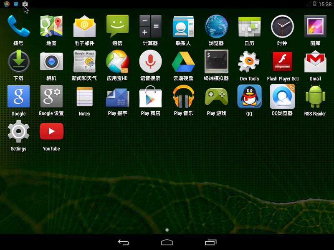Open 云端硬盘 Google Drive

coord(183,62)
